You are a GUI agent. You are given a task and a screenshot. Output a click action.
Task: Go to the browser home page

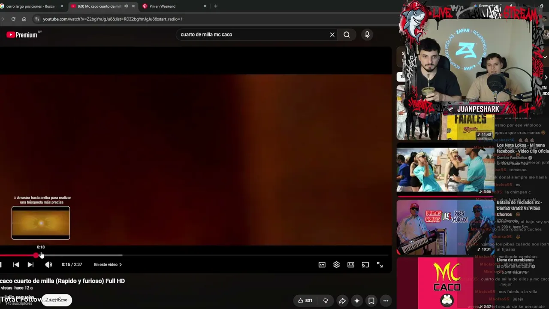pyautogui.click(x=24, y=19)
